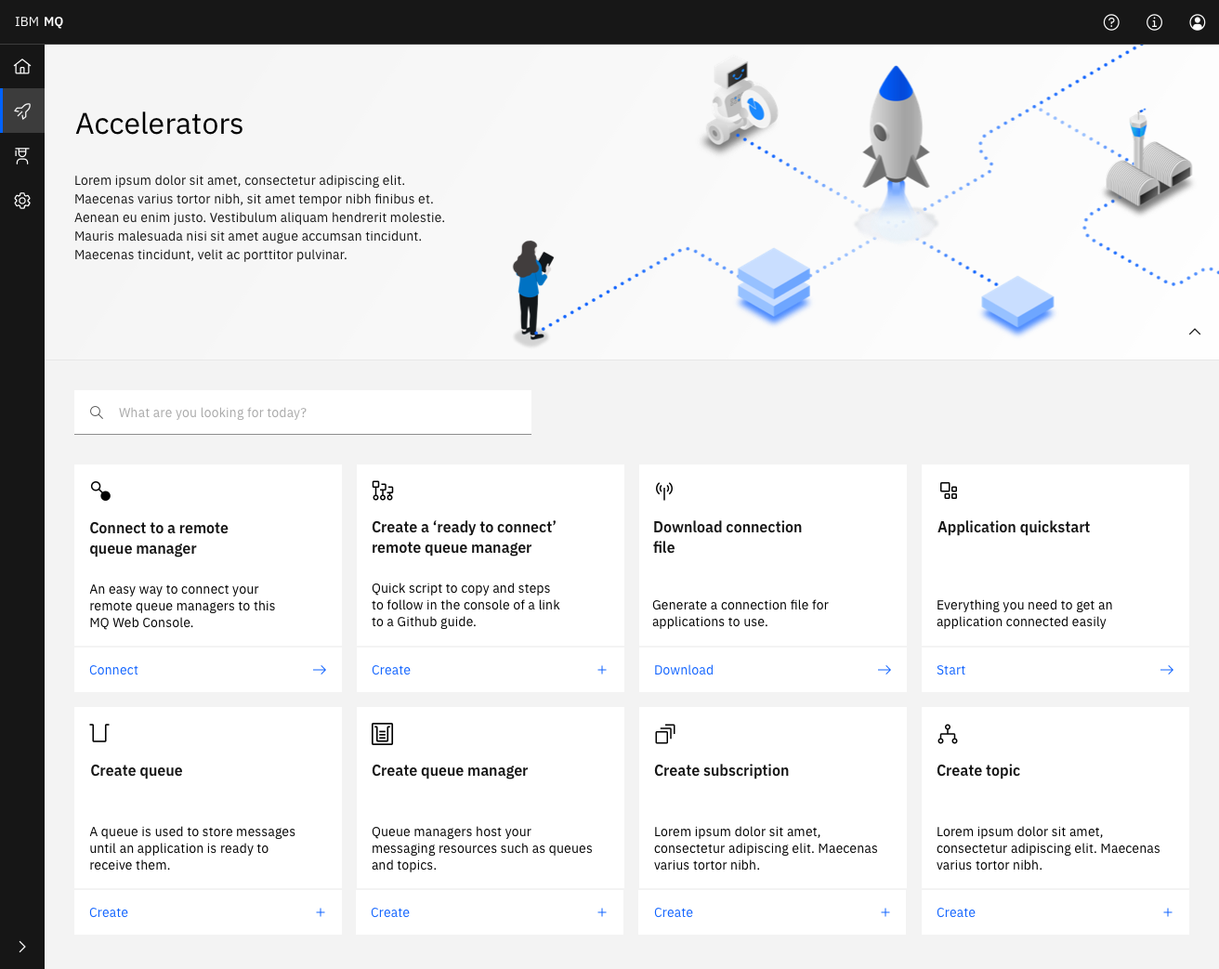
Task: Click the search field 'What are you looking for'
Action: (303, 412)
